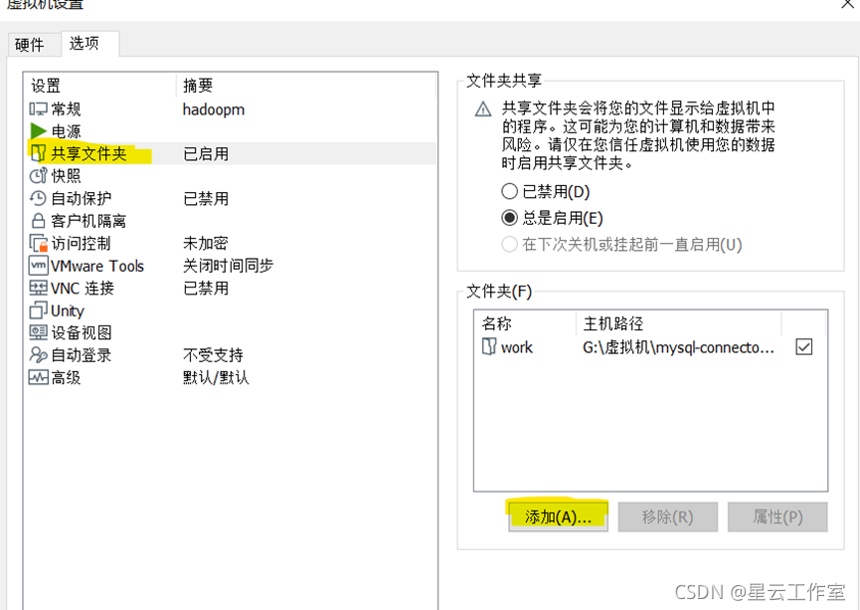Select the 高级 settings row
Screen dimensions: 860x610
click(232, 377)
